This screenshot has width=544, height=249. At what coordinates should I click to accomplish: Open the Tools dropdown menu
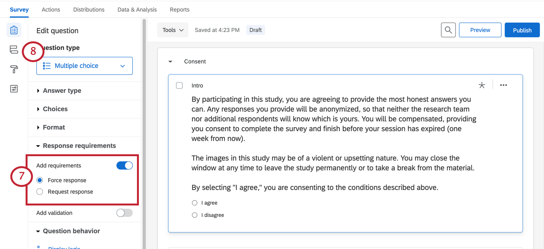(x=173, y=30)
